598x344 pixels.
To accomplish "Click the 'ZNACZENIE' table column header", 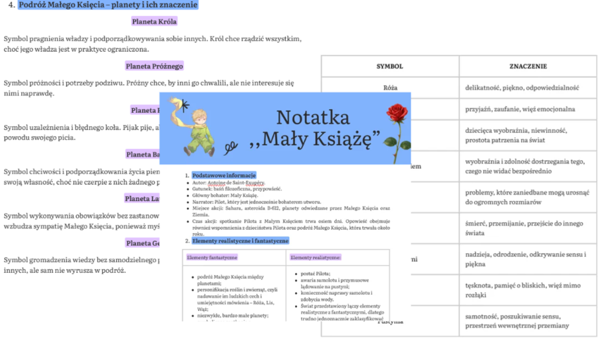I will click(528, 66).
